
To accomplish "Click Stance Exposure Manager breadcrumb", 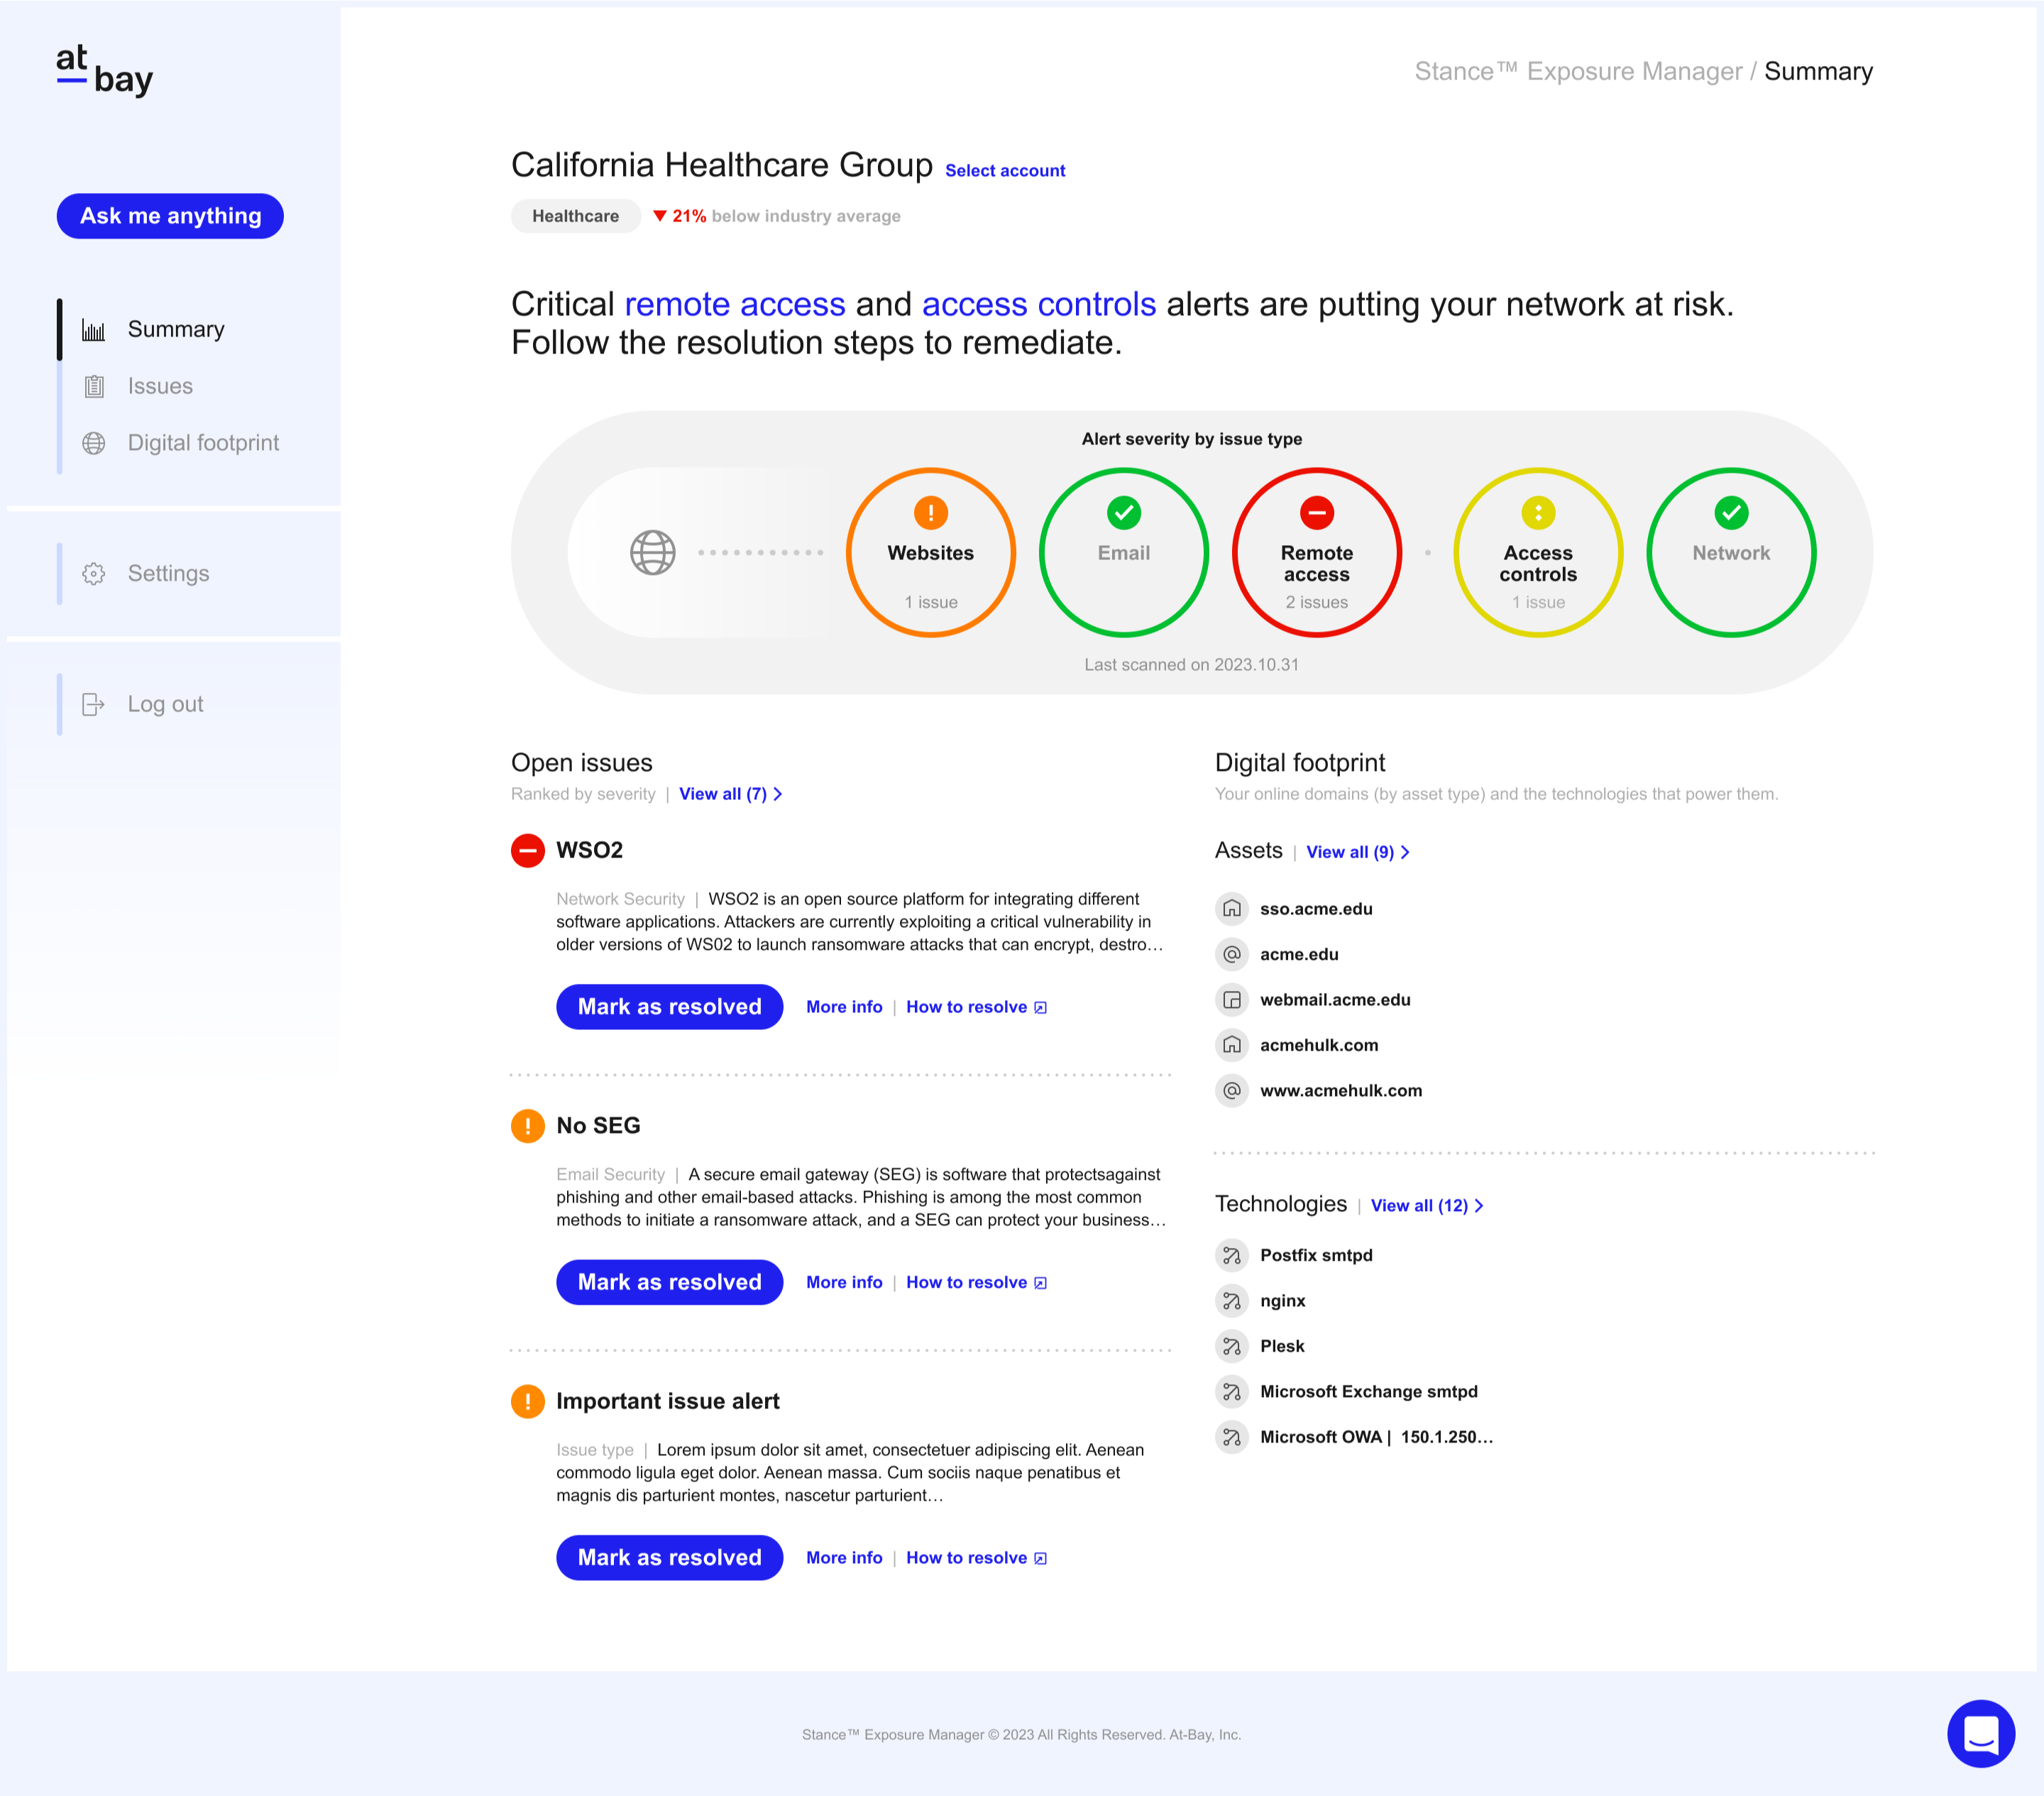I will tap(1578, 71).
